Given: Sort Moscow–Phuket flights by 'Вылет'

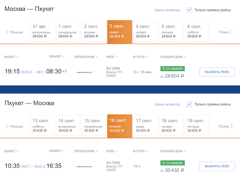Looking at the screenshot, I should 11,57.
